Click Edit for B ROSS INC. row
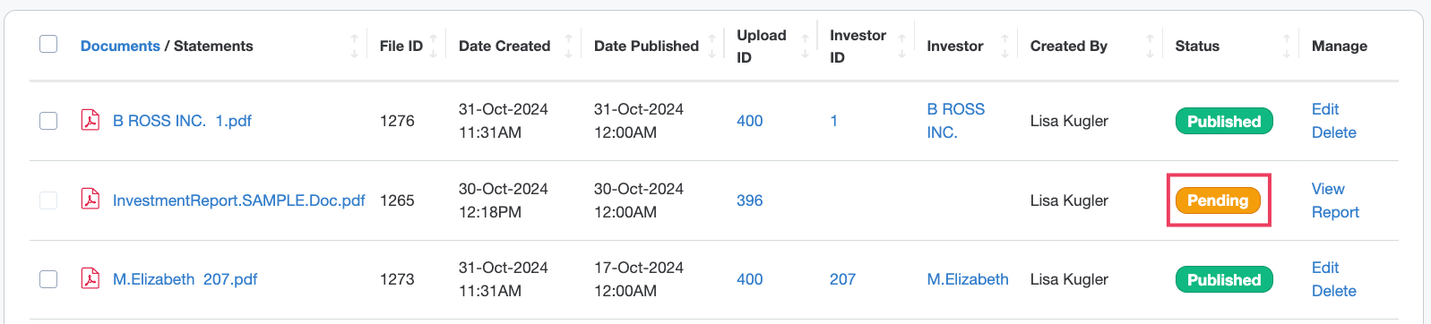Image resolution: width=1431 pixels, height=324 pixels. pos(1324,109)
